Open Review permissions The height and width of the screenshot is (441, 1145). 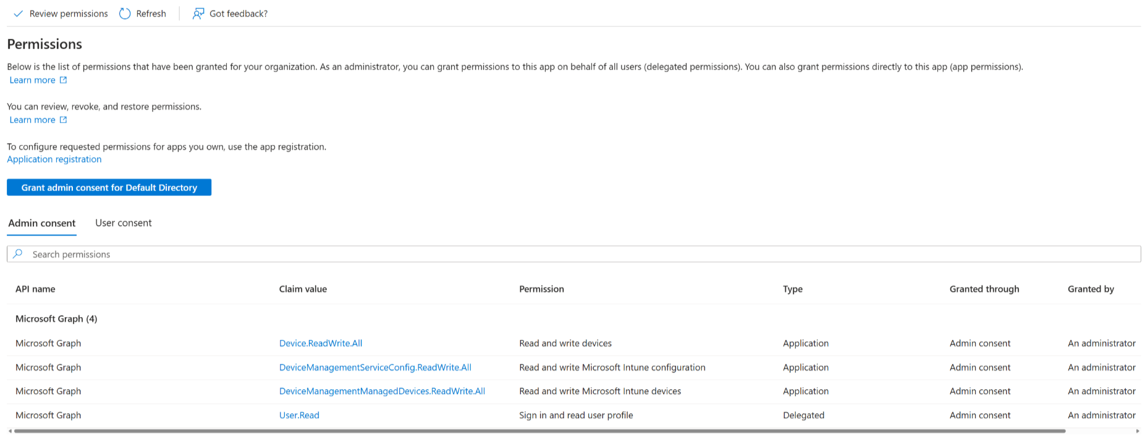tap(61, 14)
